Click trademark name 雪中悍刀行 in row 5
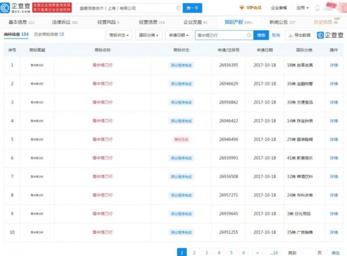 click(103, 140)
